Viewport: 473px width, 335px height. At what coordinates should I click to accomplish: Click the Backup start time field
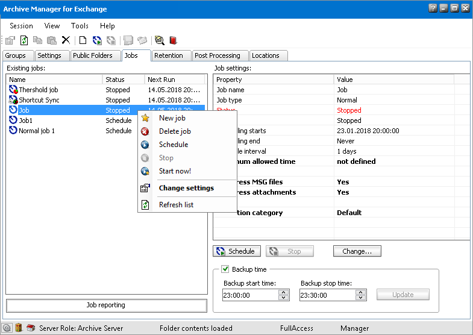(249, 295)
